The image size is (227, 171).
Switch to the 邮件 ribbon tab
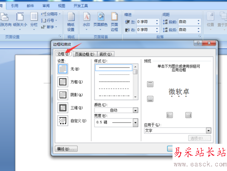[30, 6]
